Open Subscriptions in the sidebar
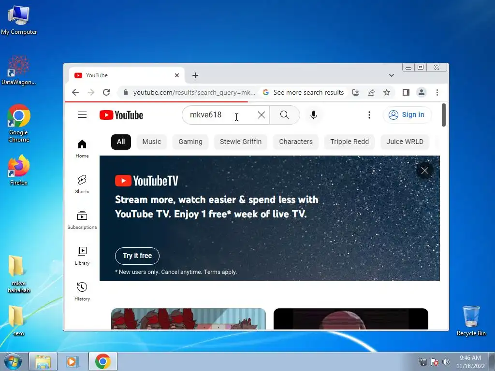This screenshot has width=495, height=371. pyautogui.click(x=82, y=220)
